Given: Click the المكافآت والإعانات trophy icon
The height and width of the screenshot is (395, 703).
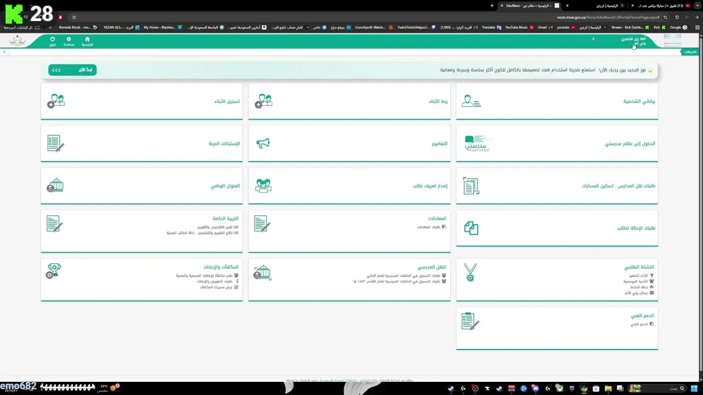Looking at the screenshot, I should 54,270.
